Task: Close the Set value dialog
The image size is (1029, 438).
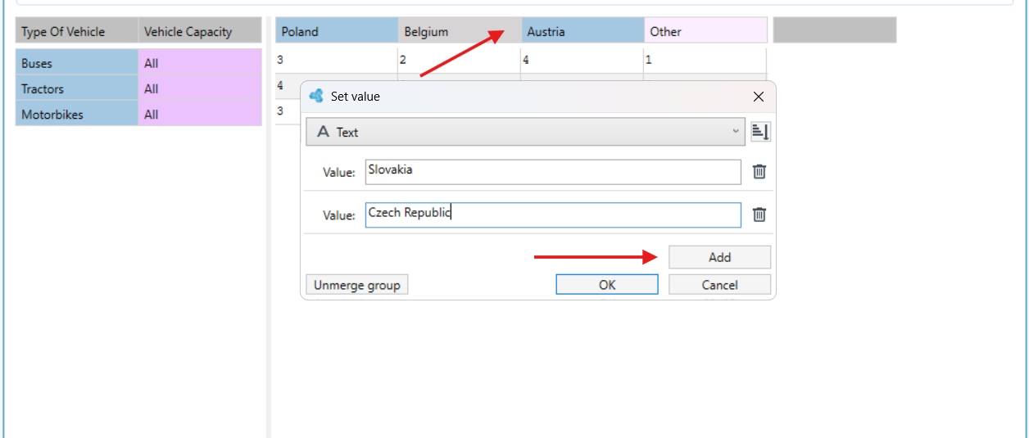Action: click(x=759, y=97)
